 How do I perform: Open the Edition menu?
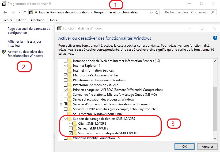(x=21, y=20)
